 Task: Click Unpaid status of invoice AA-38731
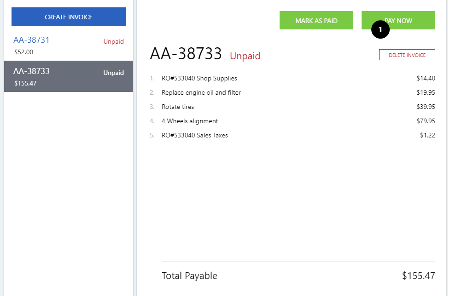click(x=113, y=41)
